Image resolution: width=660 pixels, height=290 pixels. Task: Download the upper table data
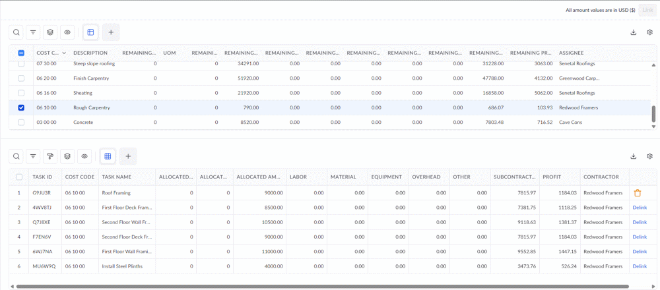[x=633, y=32]
